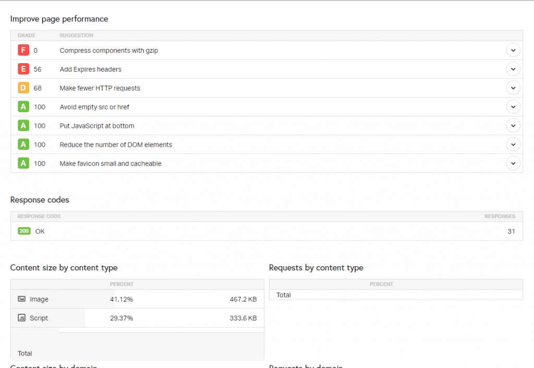The height and width of the screenshot is (368, 534).
Task: Expand the Put JavaScript at bottom row
Action: 513,126
